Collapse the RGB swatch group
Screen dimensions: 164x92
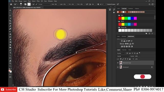(x=117, y=15)
